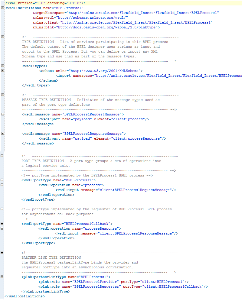Screen dimensions: 245x301
Task: Click the wsdl:portType name="BPELProcess1Callback" line
Action: [x=67, y=224]
